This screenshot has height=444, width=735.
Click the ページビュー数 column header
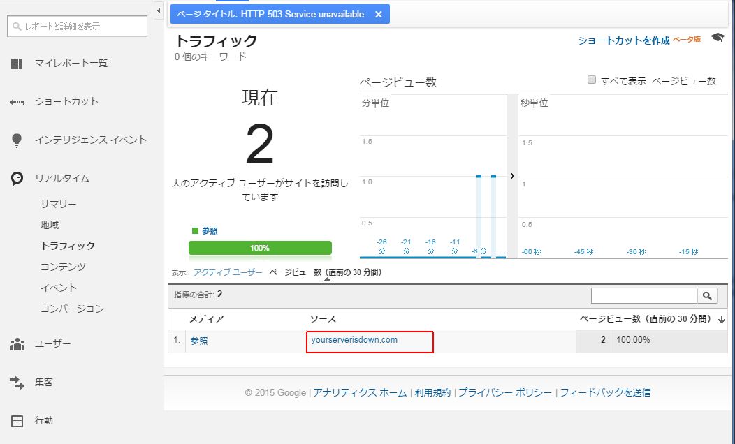tap(646, 319)
